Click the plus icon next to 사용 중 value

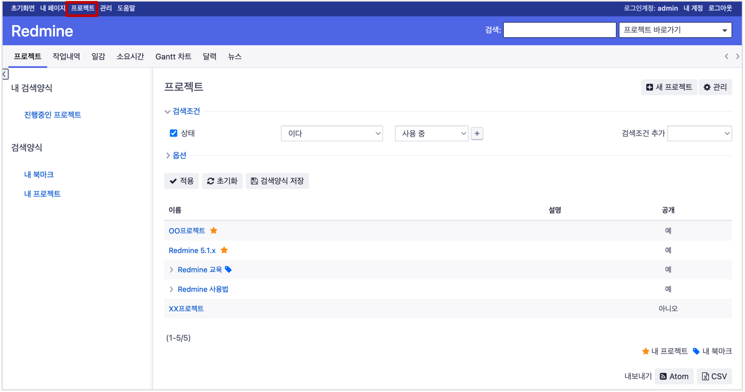(477, 133)
